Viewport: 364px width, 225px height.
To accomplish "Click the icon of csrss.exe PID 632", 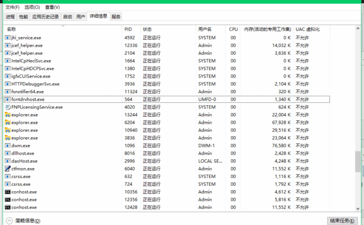I will pos(8,177).
